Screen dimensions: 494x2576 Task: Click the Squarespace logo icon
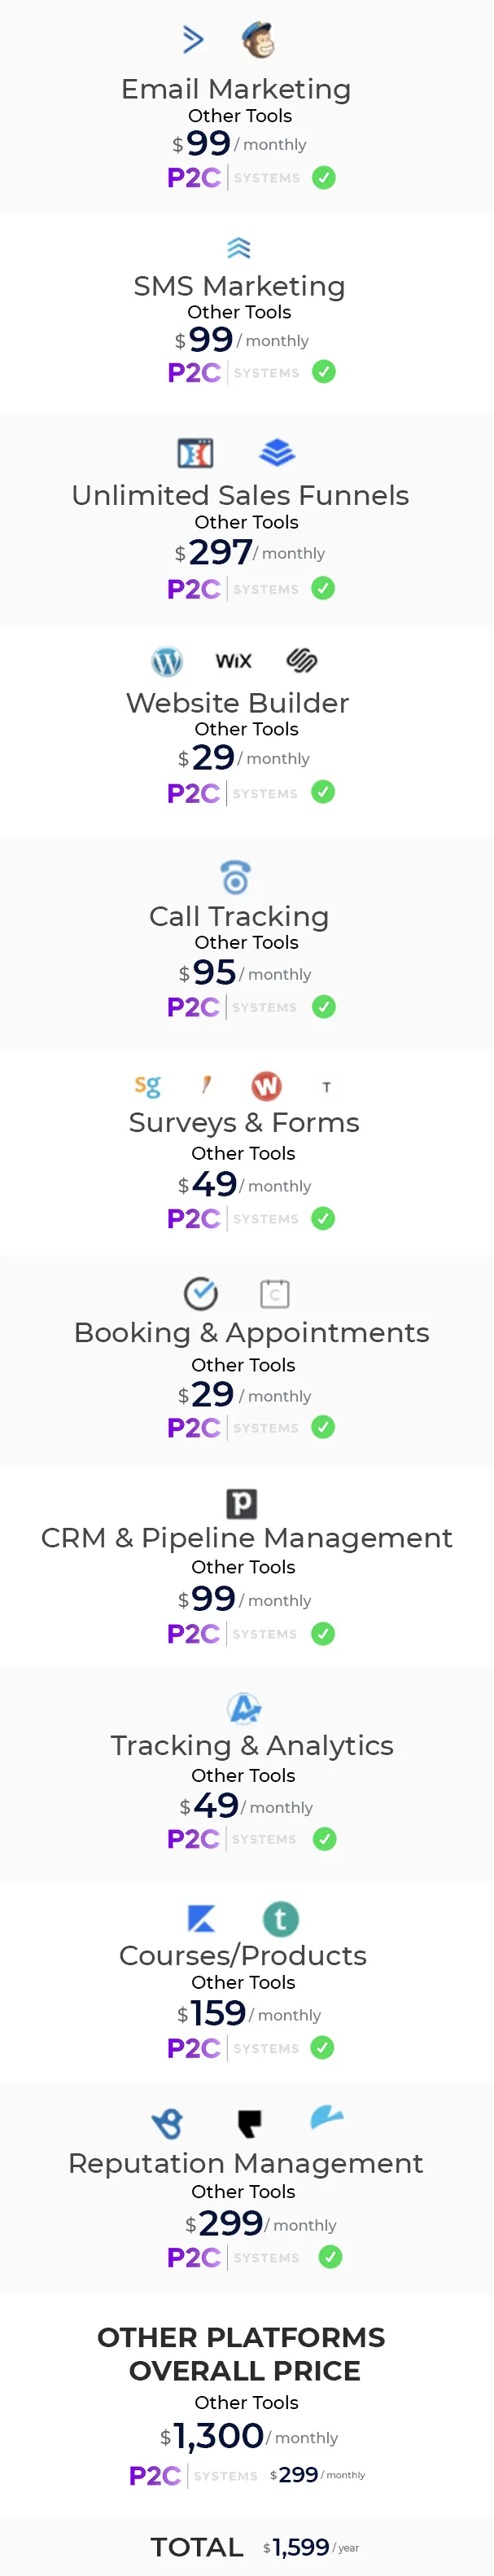302,660
